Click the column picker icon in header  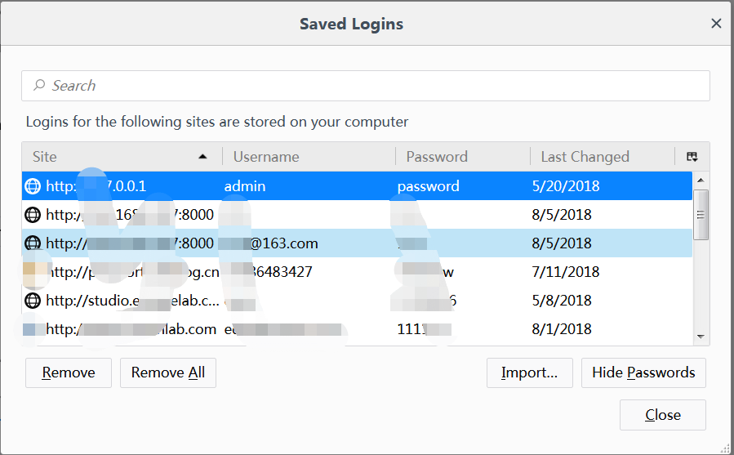[x=692, y=157]
